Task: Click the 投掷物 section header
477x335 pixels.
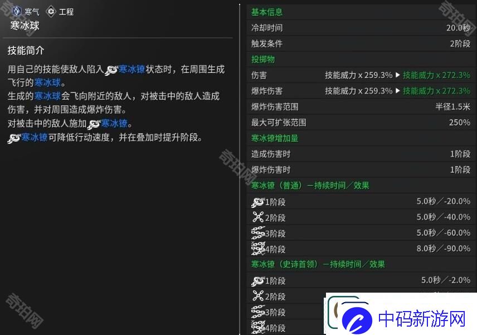Action: tap(263, 59)
